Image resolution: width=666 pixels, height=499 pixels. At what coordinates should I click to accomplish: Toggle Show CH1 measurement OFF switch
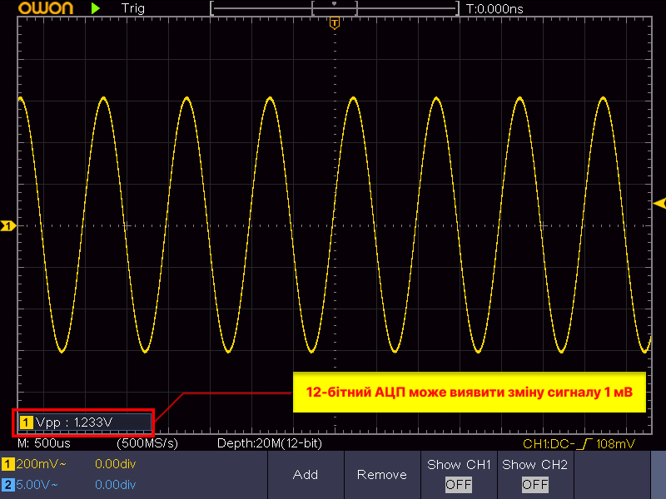[458, 484]
